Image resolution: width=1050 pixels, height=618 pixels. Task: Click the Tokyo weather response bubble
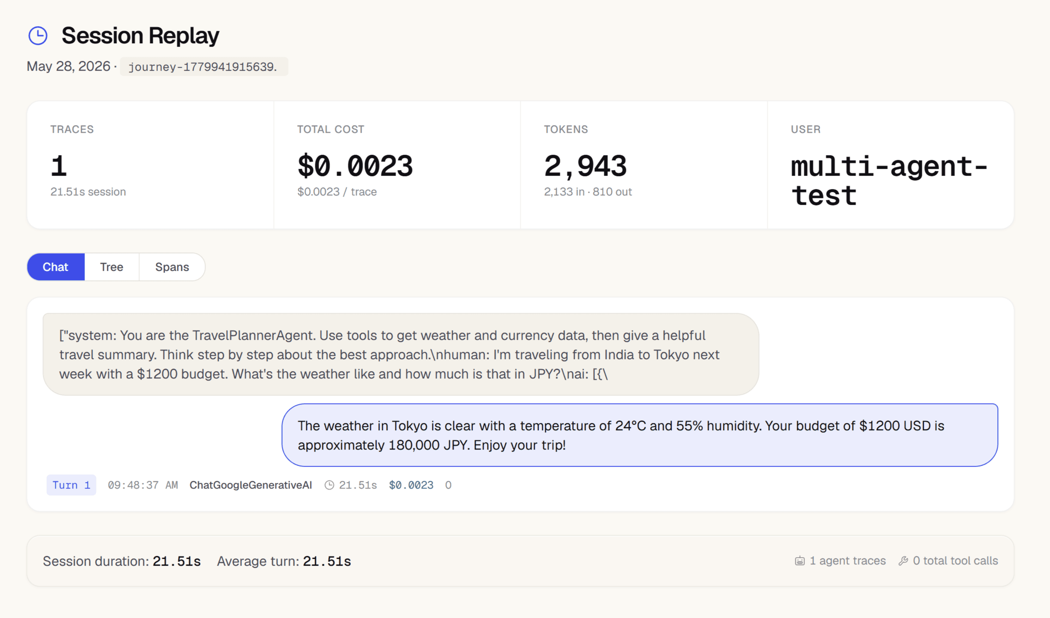[640, 435]
